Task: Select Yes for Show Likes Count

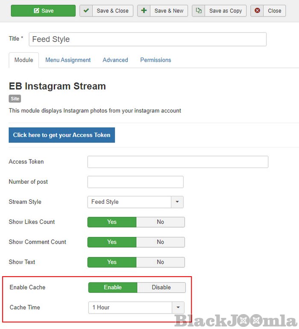Action: click(x=112, y=222)
